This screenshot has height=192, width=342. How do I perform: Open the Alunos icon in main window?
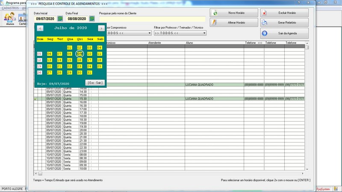pyautogui.click(x=10, y=19)
